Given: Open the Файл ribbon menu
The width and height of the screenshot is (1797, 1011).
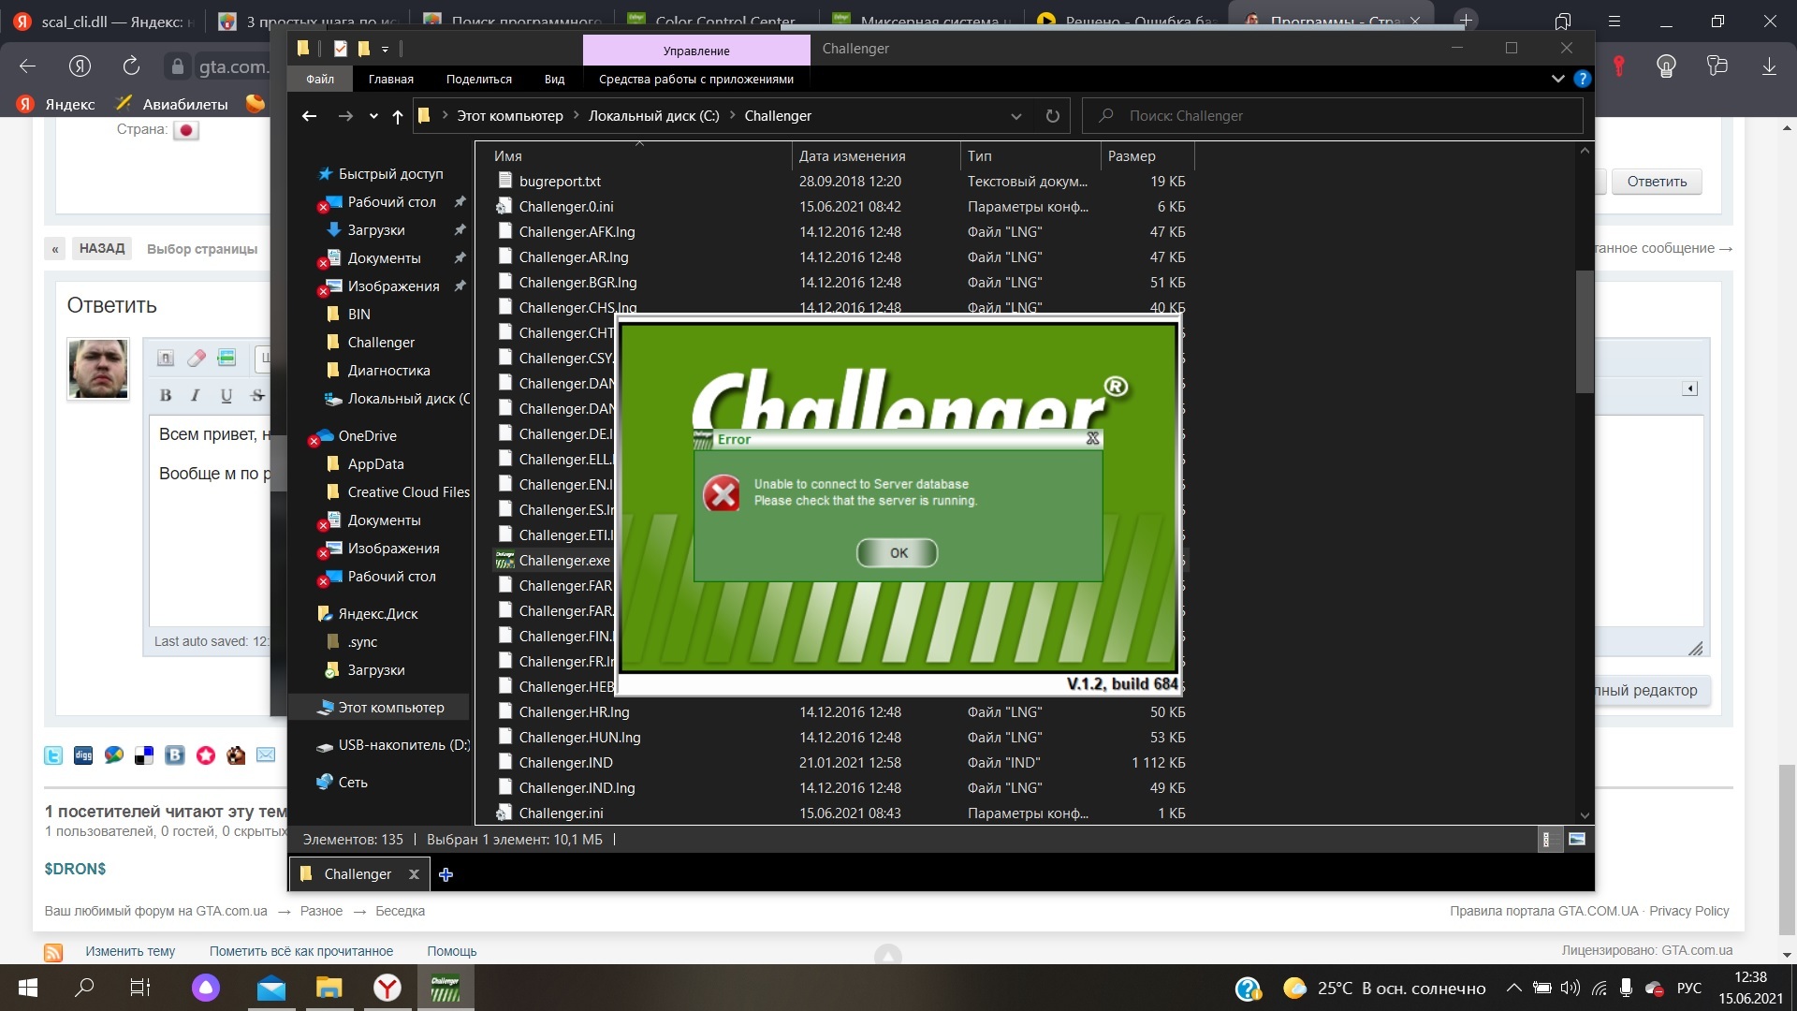Looking at the screenshot, I should pos(319,80).
